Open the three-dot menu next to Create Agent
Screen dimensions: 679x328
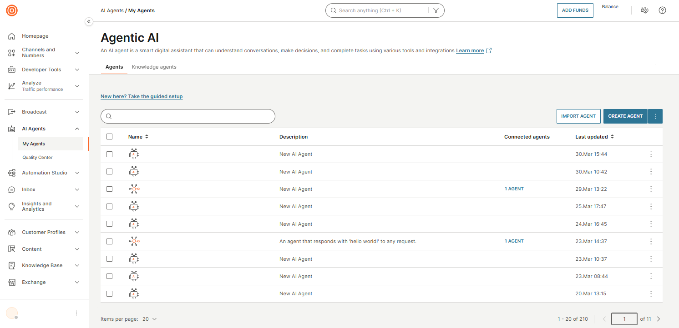(x=655, y=116)
